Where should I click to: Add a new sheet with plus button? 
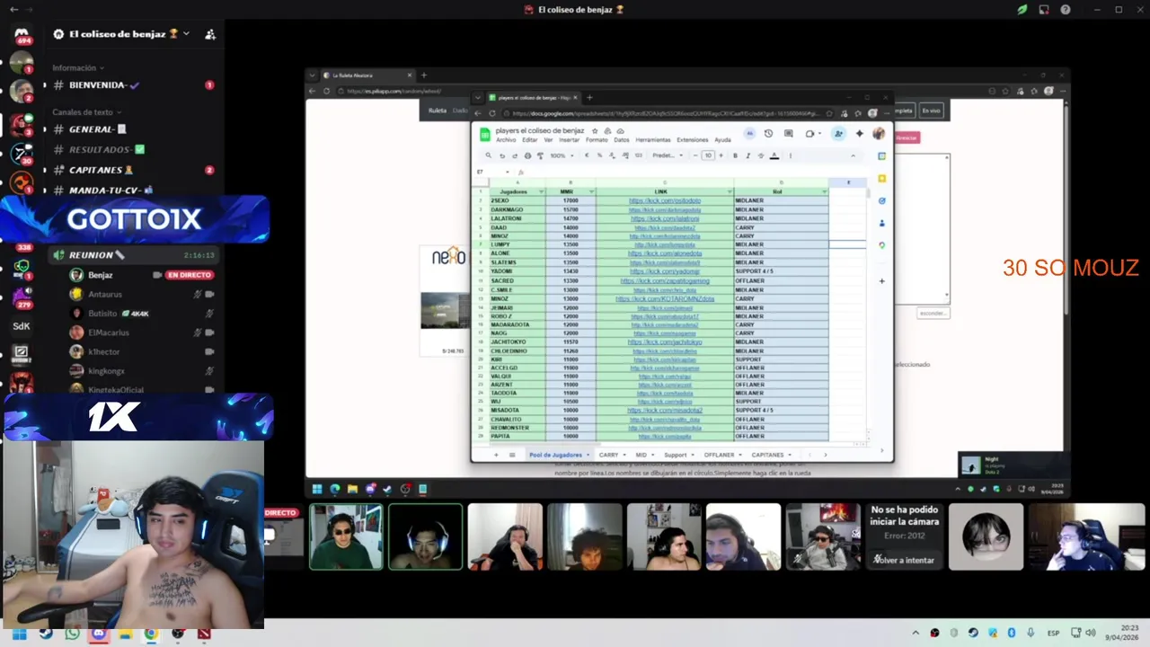[x=496, y=455]
